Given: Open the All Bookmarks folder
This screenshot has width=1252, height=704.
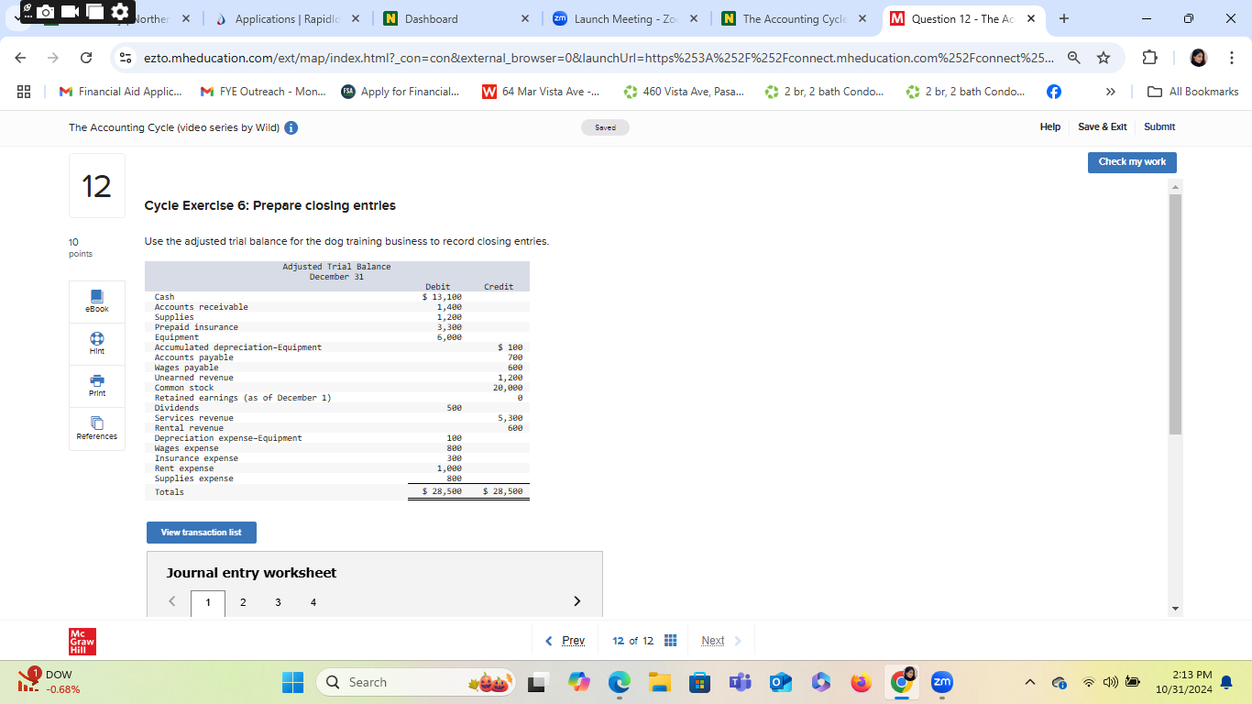Looking at the screenshot, I should (x=1192, y=92).
